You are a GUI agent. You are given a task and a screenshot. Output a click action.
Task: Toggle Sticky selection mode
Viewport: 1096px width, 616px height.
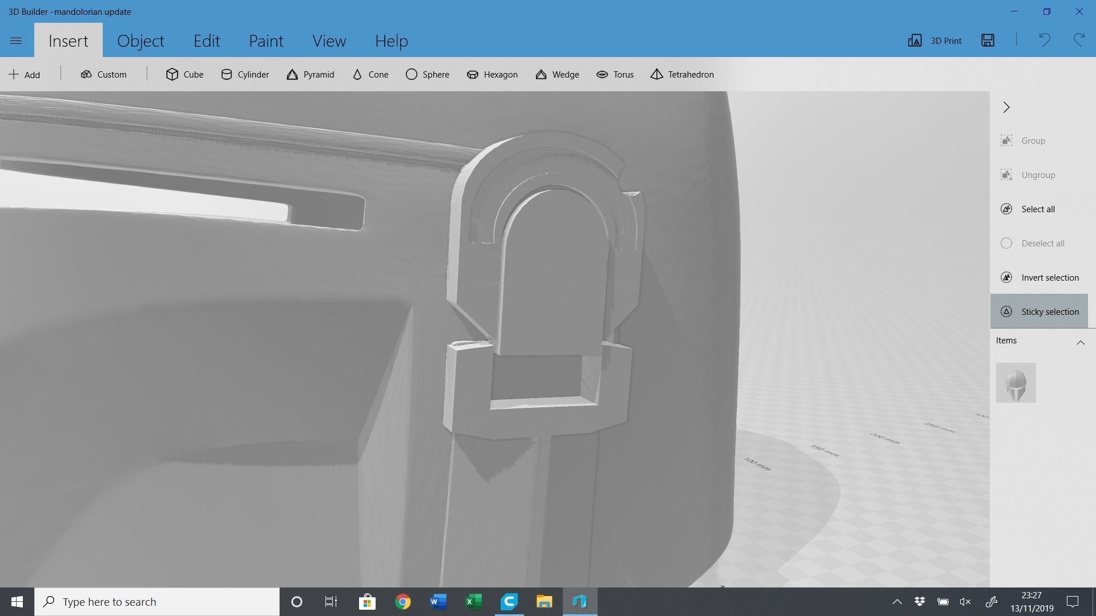click(x=1039, y=311)
